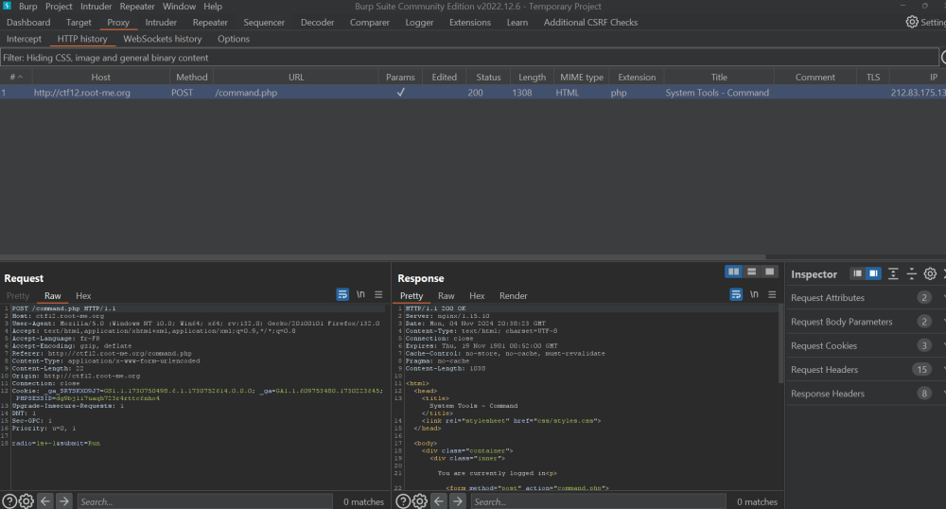Image resolution: width=946 pixels, height=509 pixels.
Task: Sort history by the Length column
Action: click(532, 77)
